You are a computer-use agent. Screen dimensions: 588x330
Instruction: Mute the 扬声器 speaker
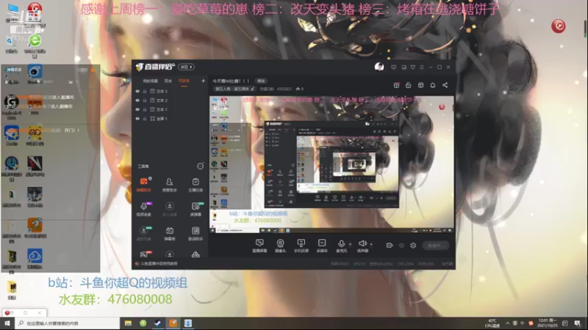[x=362, y=246]
